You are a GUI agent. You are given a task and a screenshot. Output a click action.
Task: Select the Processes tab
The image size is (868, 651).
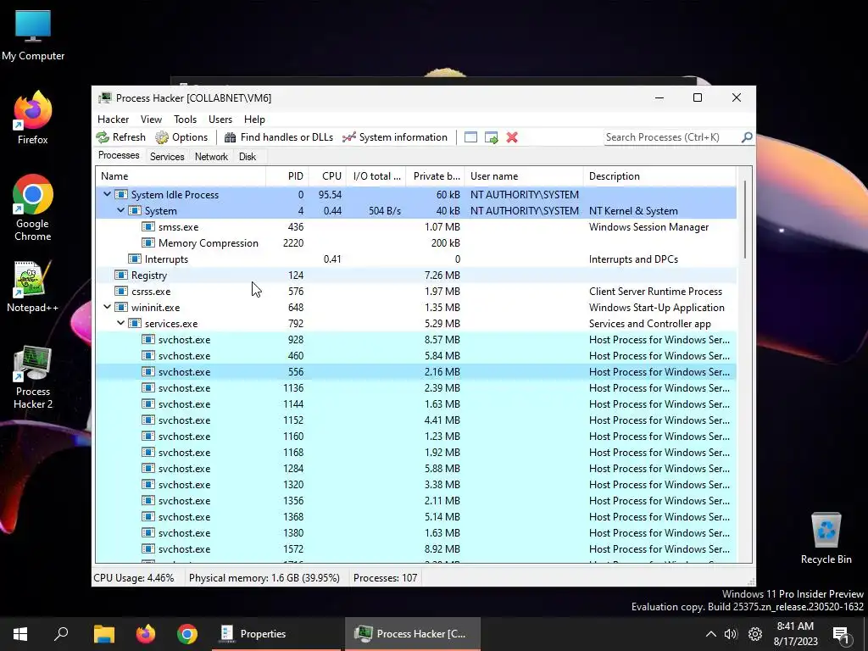click(119, 156)
